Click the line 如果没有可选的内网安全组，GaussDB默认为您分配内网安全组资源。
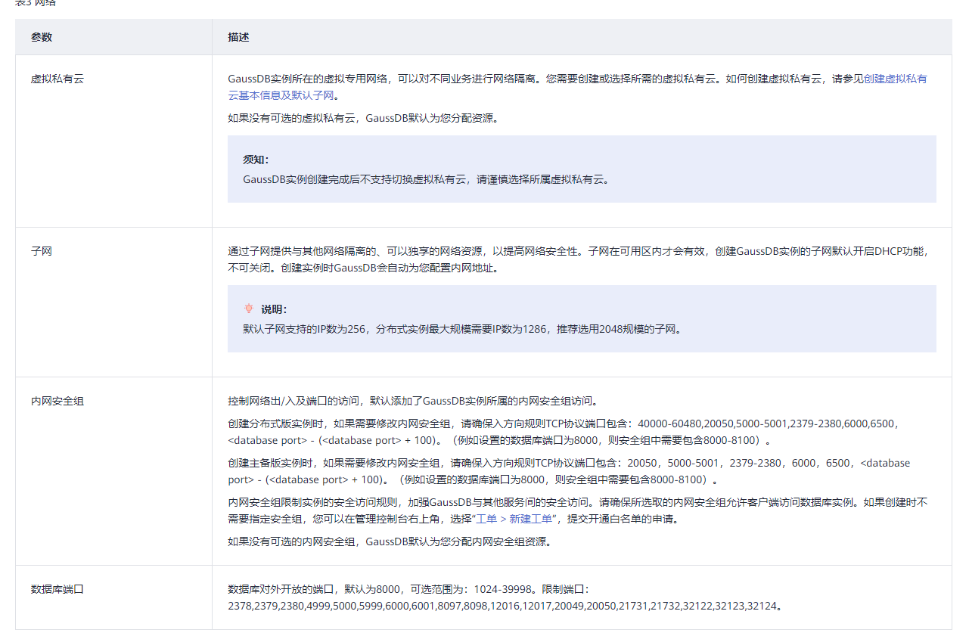Screen dimensions: 969x636 click(390, 541)
